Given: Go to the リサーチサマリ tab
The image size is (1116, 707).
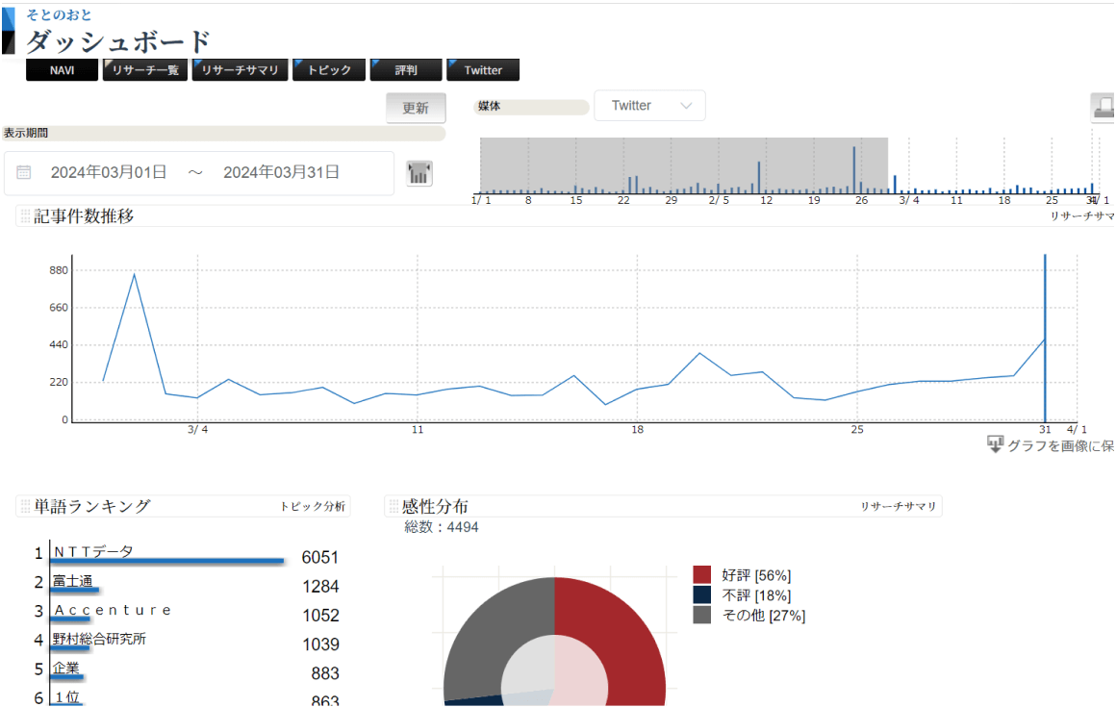Looking at the screenshot, I should click(240, 70).
